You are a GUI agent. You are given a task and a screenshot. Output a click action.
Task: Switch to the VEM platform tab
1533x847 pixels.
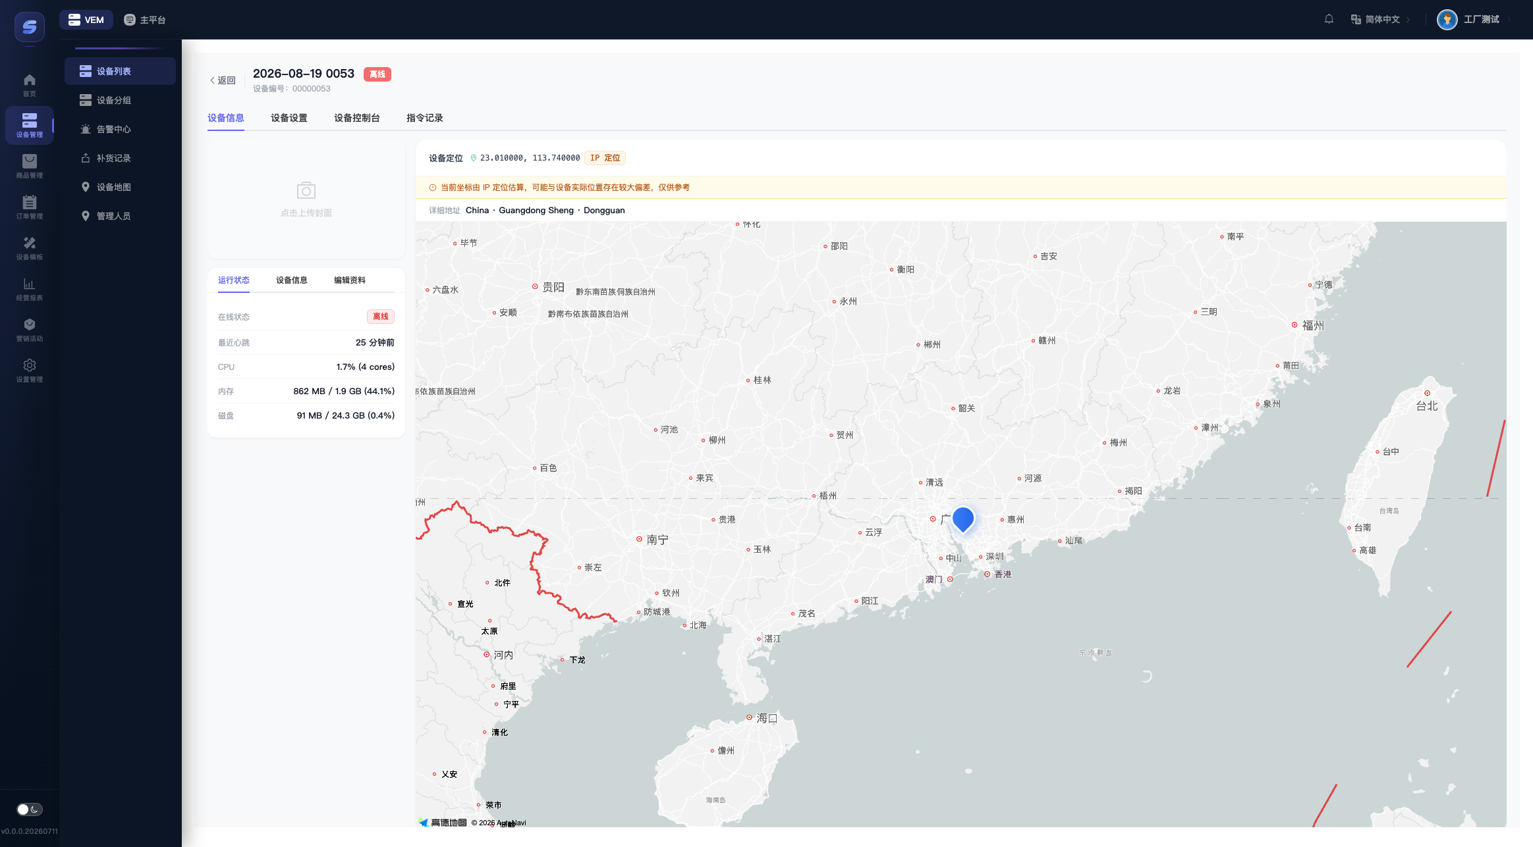86,20
